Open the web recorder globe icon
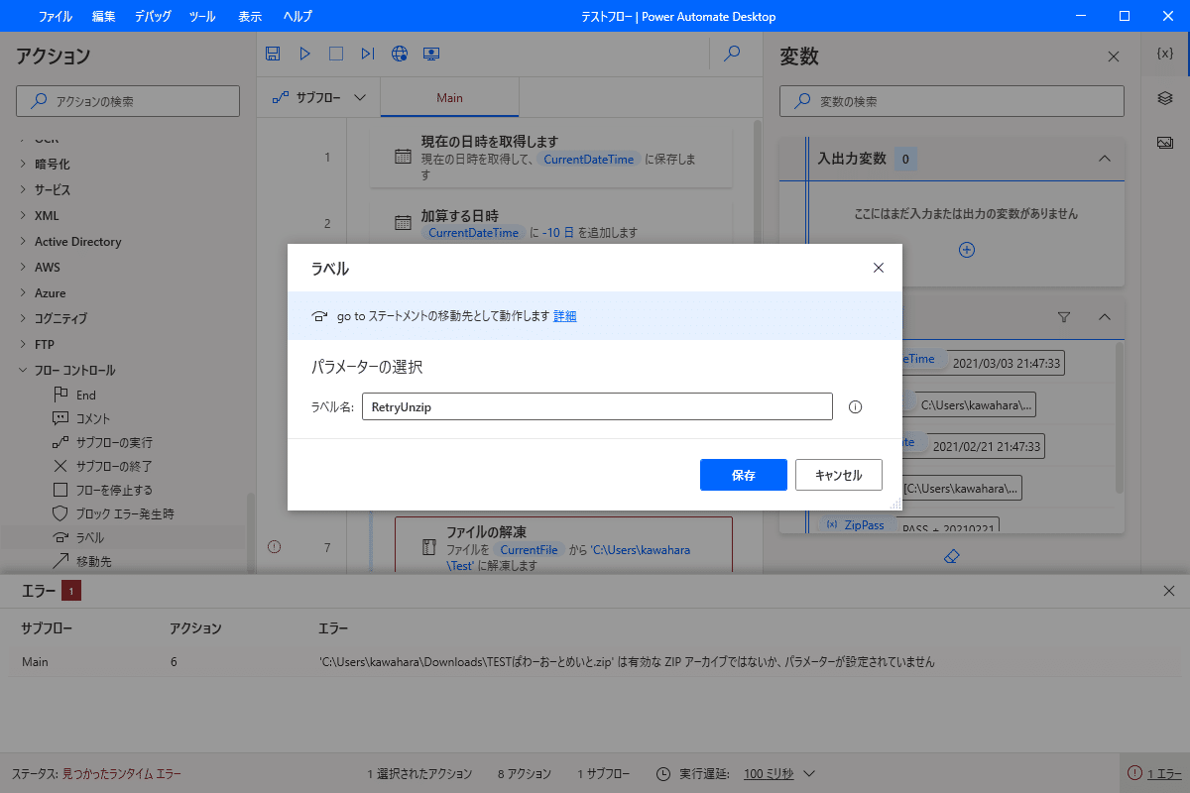 [x=400, y=54]
